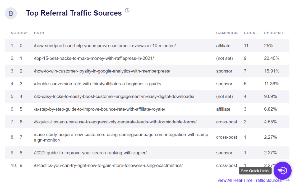The image size is (295, 185).
Task: Click the COUNT column header
Action: pyautogui.click(x=251, y=33)
